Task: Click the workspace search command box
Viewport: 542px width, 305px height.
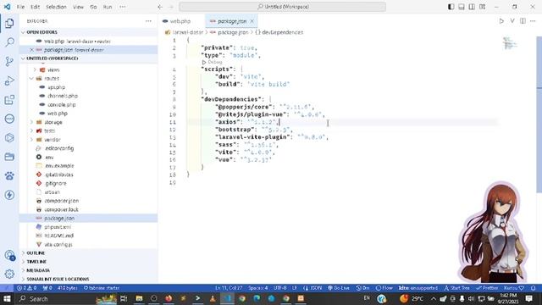Action: (282, 7)
